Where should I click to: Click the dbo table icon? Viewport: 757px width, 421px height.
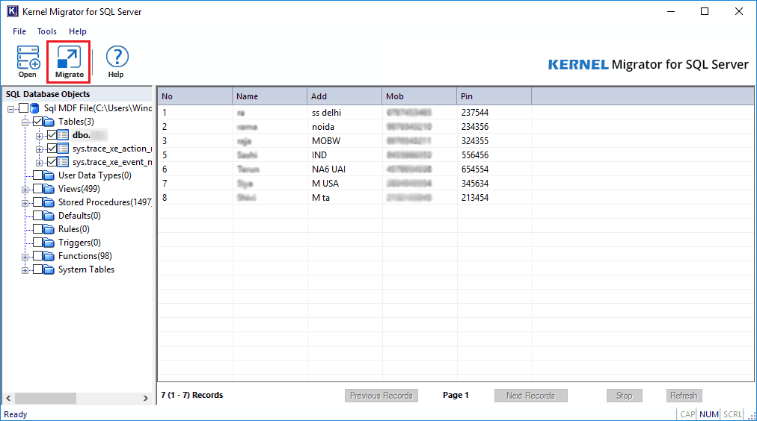pyautogui.click(x=63, y=135)
